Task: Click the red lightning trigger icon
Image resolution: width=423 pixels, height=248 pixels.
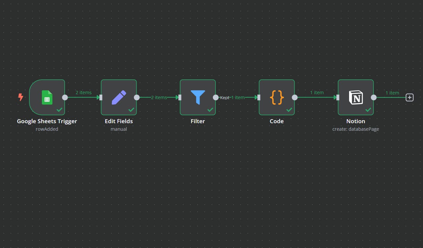Action: click(x=21, y=97)
